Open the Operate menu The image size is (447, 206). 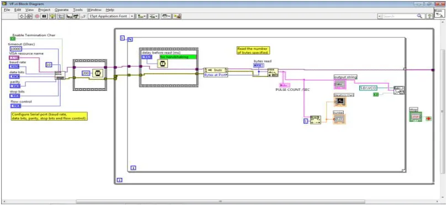point(62,10)
